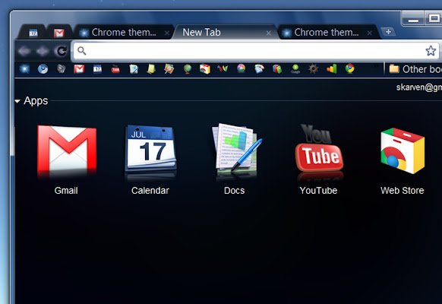The image size is (442, 304).
Task: Click the YouTube label text
Action: pyautogui.click(x=318, y=191)
